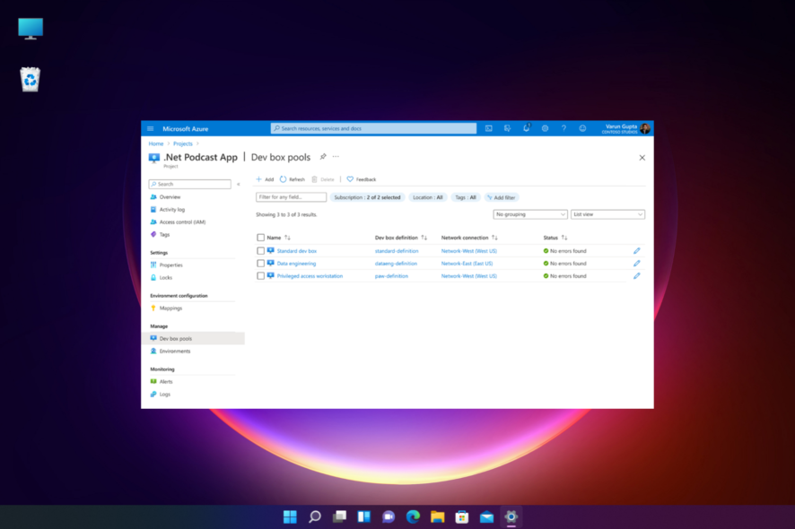Pin the Dev box pools blade
Image resolution: width=795 pixels, height=529 pixels.
click(x=323, y=157)
